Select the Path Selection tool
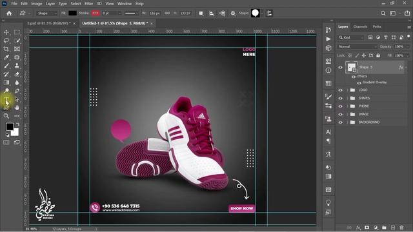 [x=17, y=99]
